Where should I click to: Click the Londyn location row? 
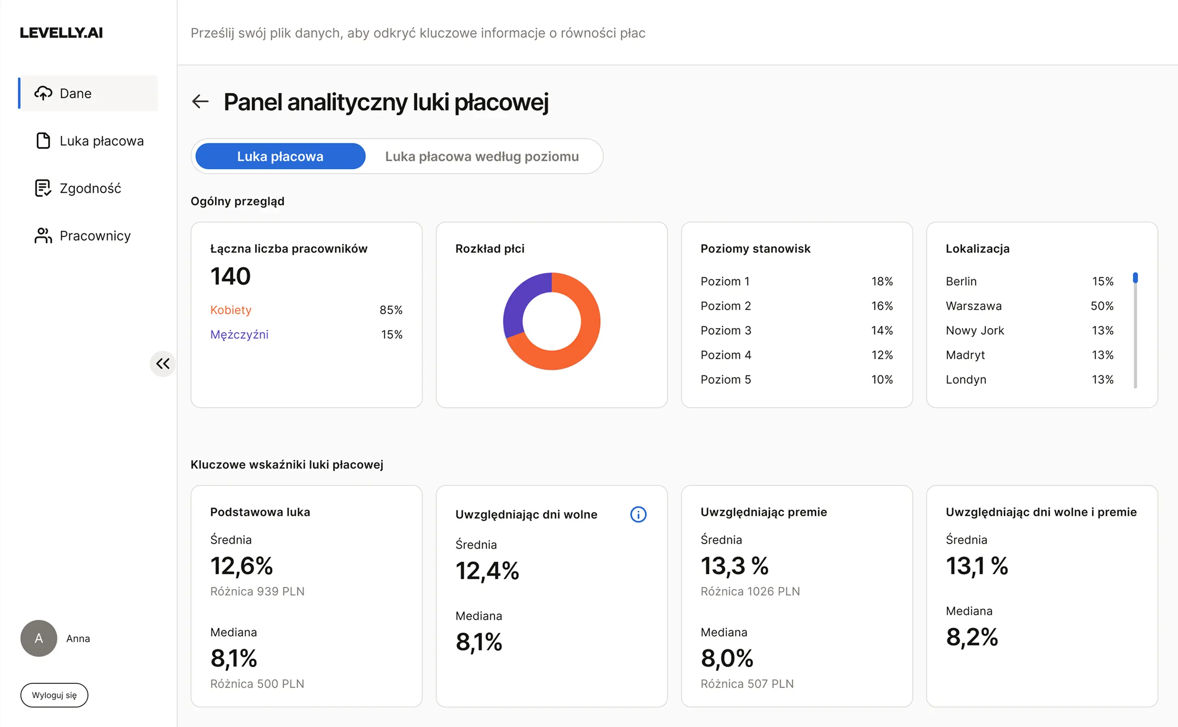pyautogui.click(x=1029, y=379)
